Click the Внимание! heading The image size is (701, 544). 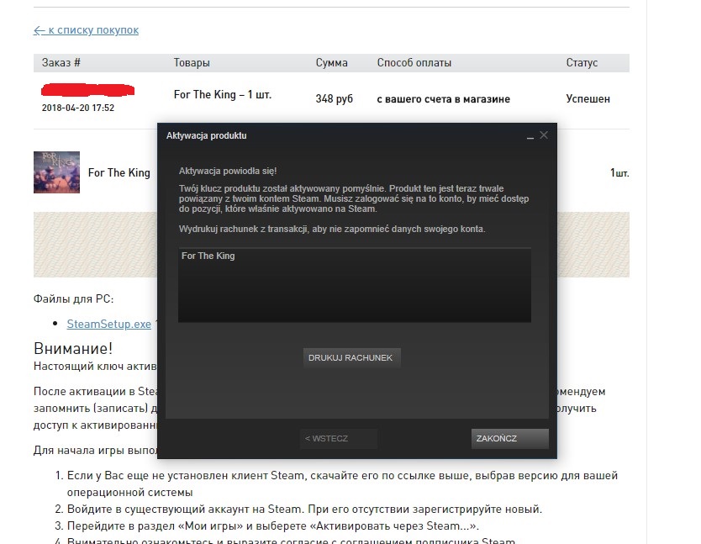73,348
